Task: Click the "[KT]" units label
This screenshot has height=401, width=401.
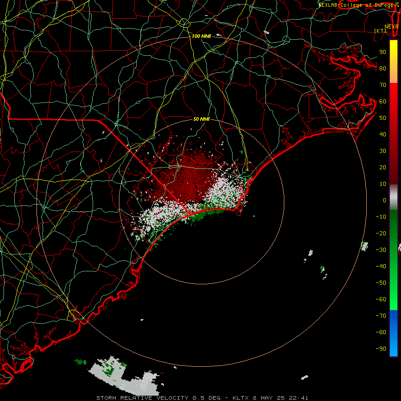Action: pos(381,31)
